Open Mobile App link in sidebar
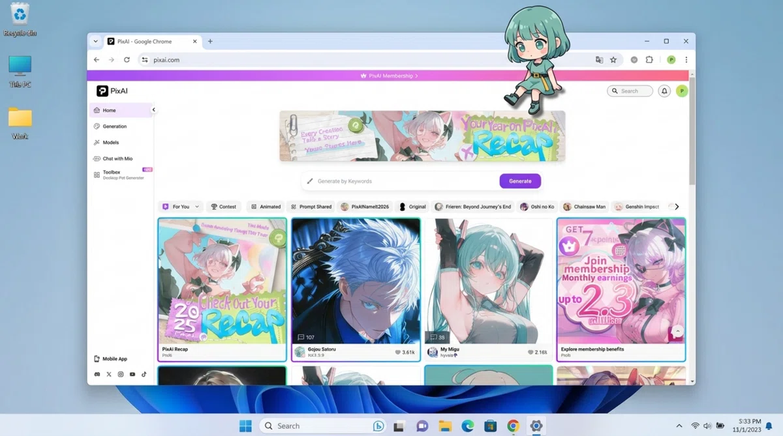This screenshot has height=436, width=783. (x=111, y=358)
